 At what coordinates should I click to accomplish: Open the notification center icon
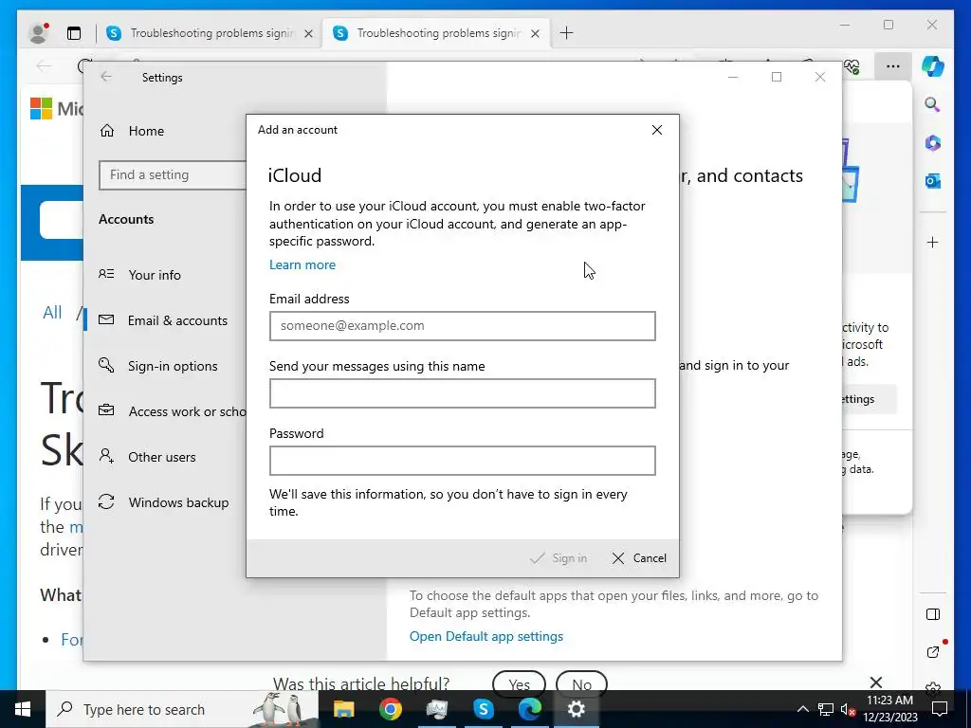pos(940,709)
